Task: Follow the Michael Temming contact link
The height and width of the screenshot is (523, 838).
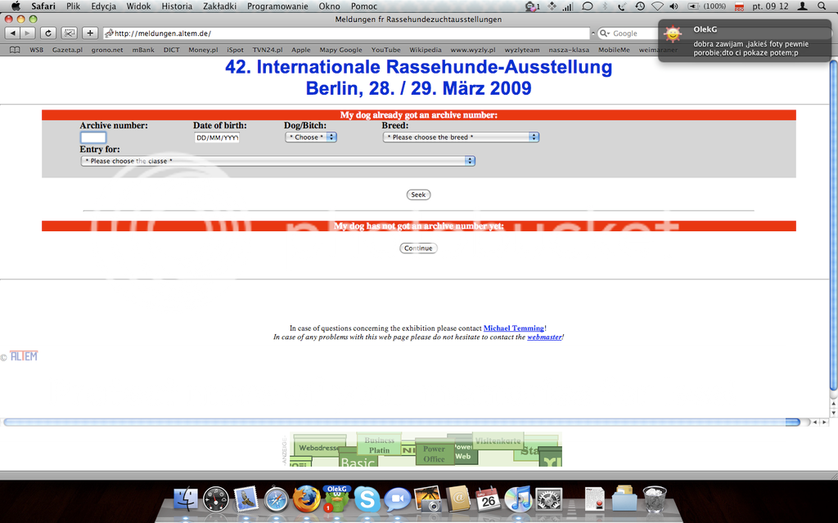Action: pos(513,329)
